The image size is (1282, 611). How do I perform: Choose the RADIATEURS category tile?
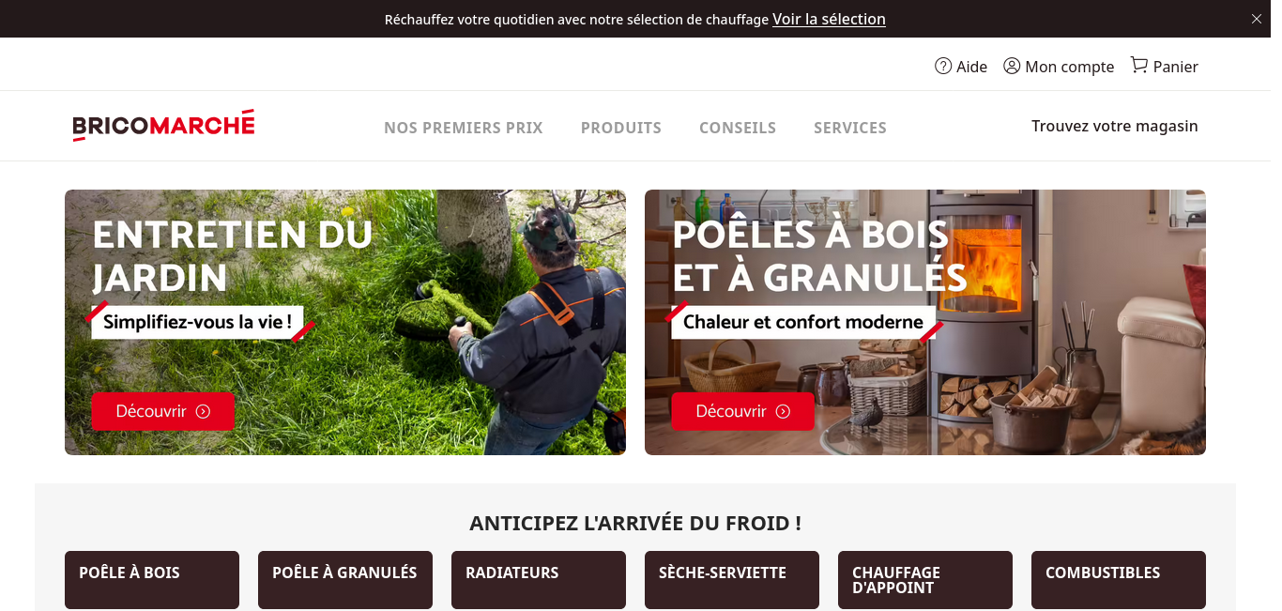(x=539, y=580)
